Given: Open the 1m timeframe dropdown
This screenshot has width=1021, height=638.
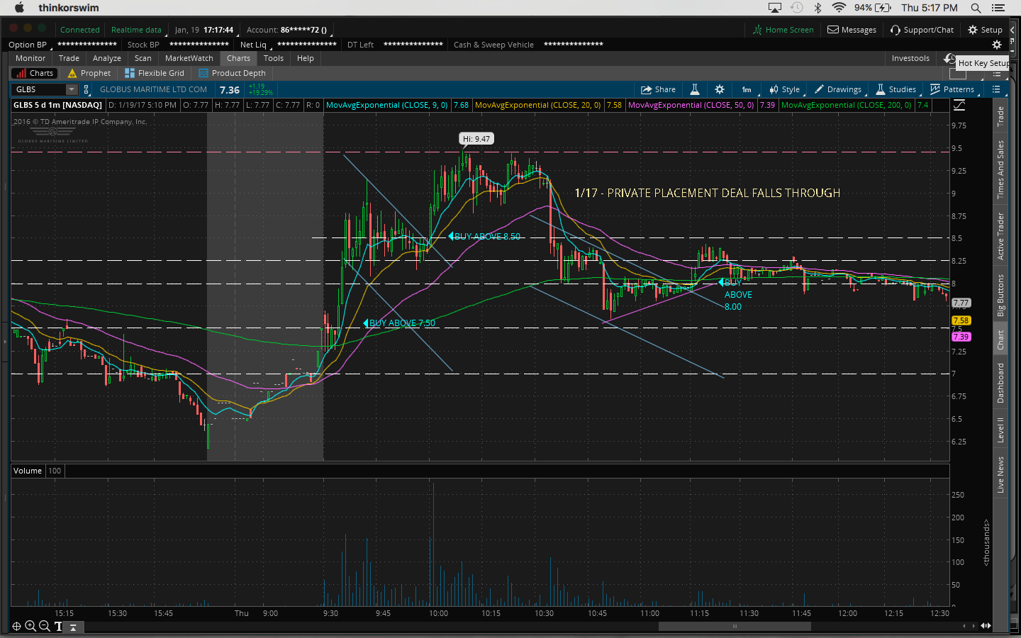Looking at the screenshot, I should 747,89.
